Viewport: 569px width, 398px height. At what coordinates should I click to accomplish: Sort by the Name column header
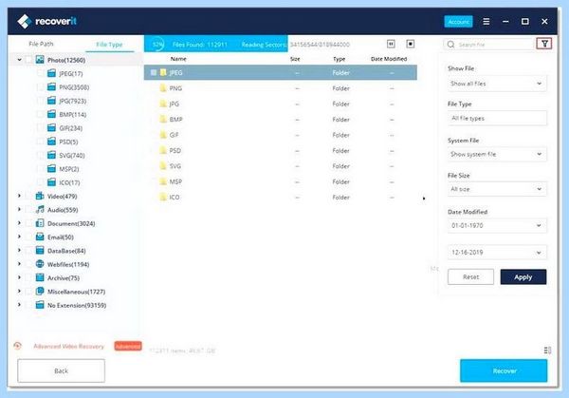[x=178, y=59]
